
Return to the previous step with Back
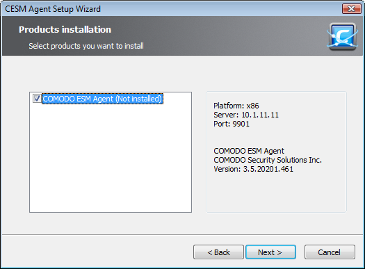tap(218, 252)
